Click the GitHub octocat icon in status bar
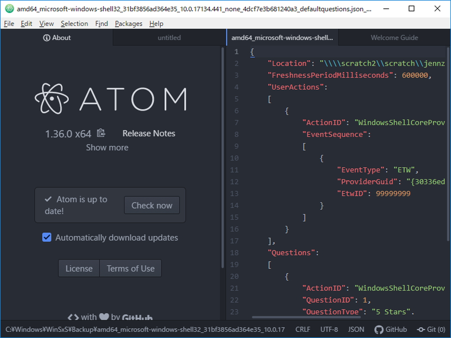451x338 pixels. point(378,329)
